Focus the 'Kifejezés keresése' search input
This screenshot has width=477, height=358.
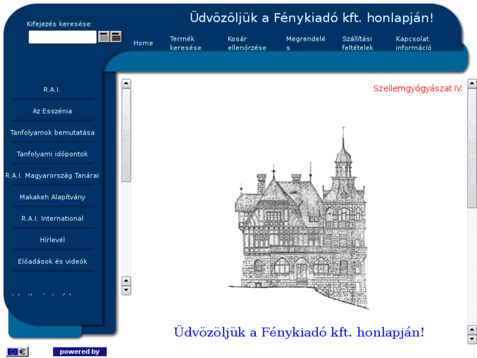[62, 37]
